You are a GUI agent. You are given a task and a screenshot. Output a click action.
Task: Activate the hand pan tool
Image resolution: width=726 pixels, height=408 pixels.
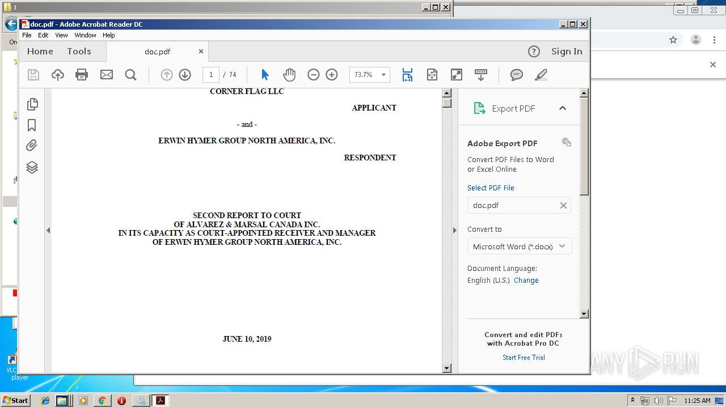click(x=289, y=75)
